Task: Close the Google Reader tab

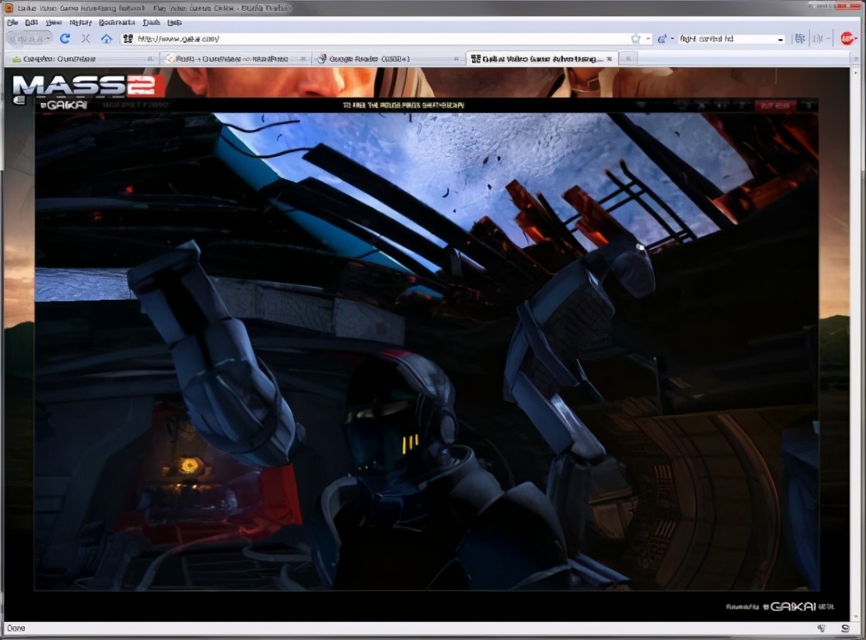Action: (456, 59)
